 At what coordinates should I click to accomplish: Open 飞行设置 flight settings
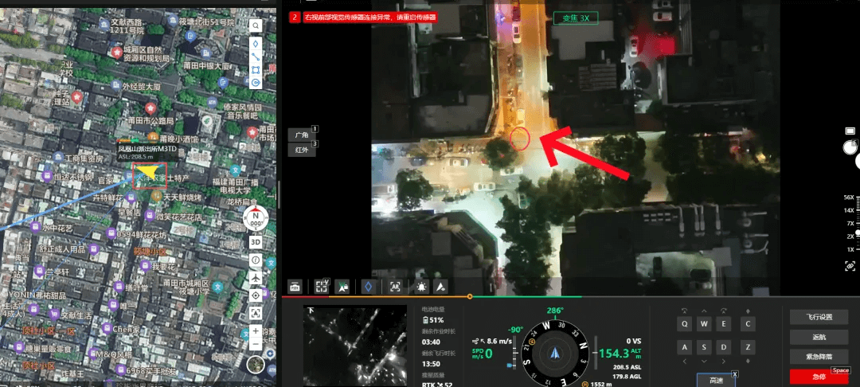tap(819, 317)
